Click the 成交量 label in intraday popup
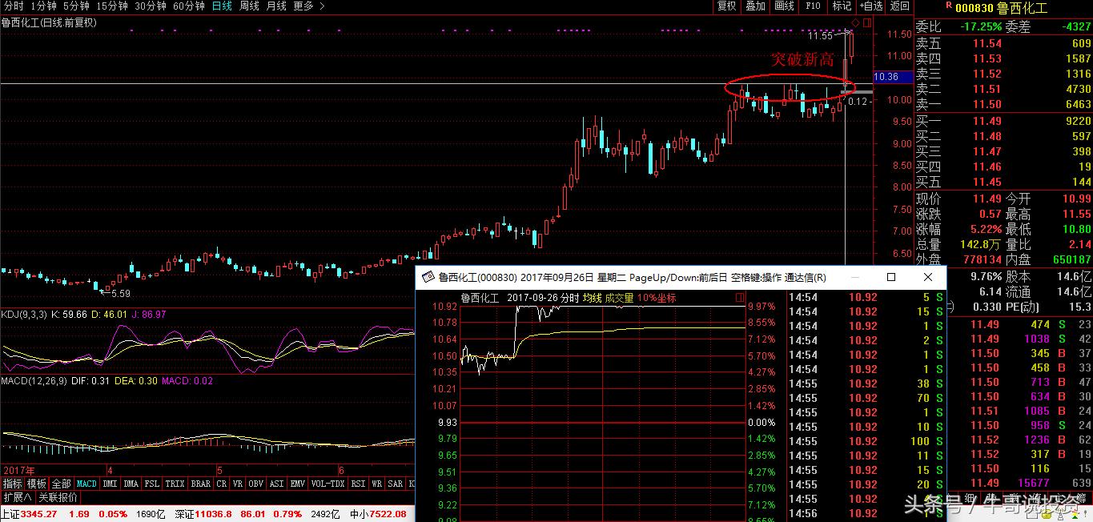This screenshot has height=522, width=1093. pos(620,298)
